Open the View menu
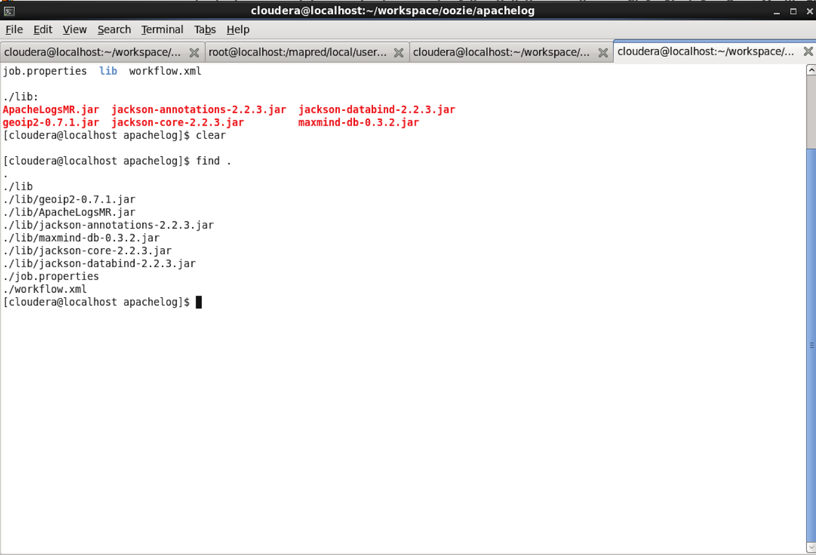 (x=74, y=30)
